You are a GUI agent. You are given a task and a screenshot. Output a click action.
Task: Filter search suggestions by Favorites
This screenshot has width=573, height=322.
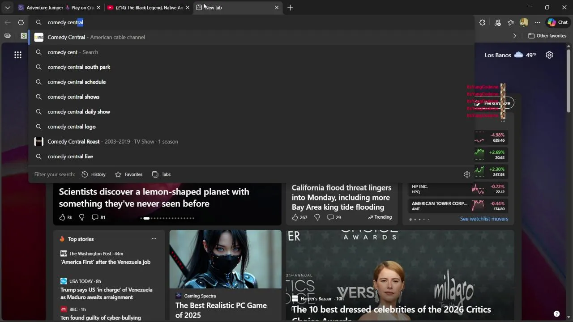point(129,174)
